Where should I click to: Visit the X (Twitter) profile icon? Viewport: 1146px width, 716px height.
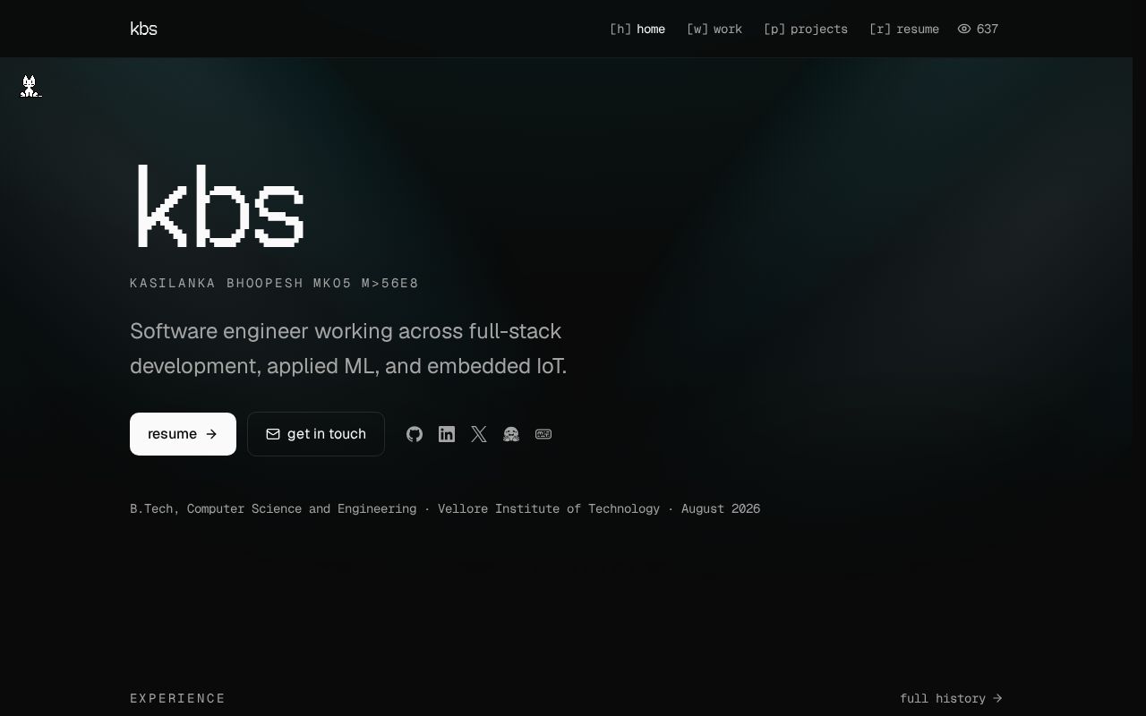click(x=479, y=434)
